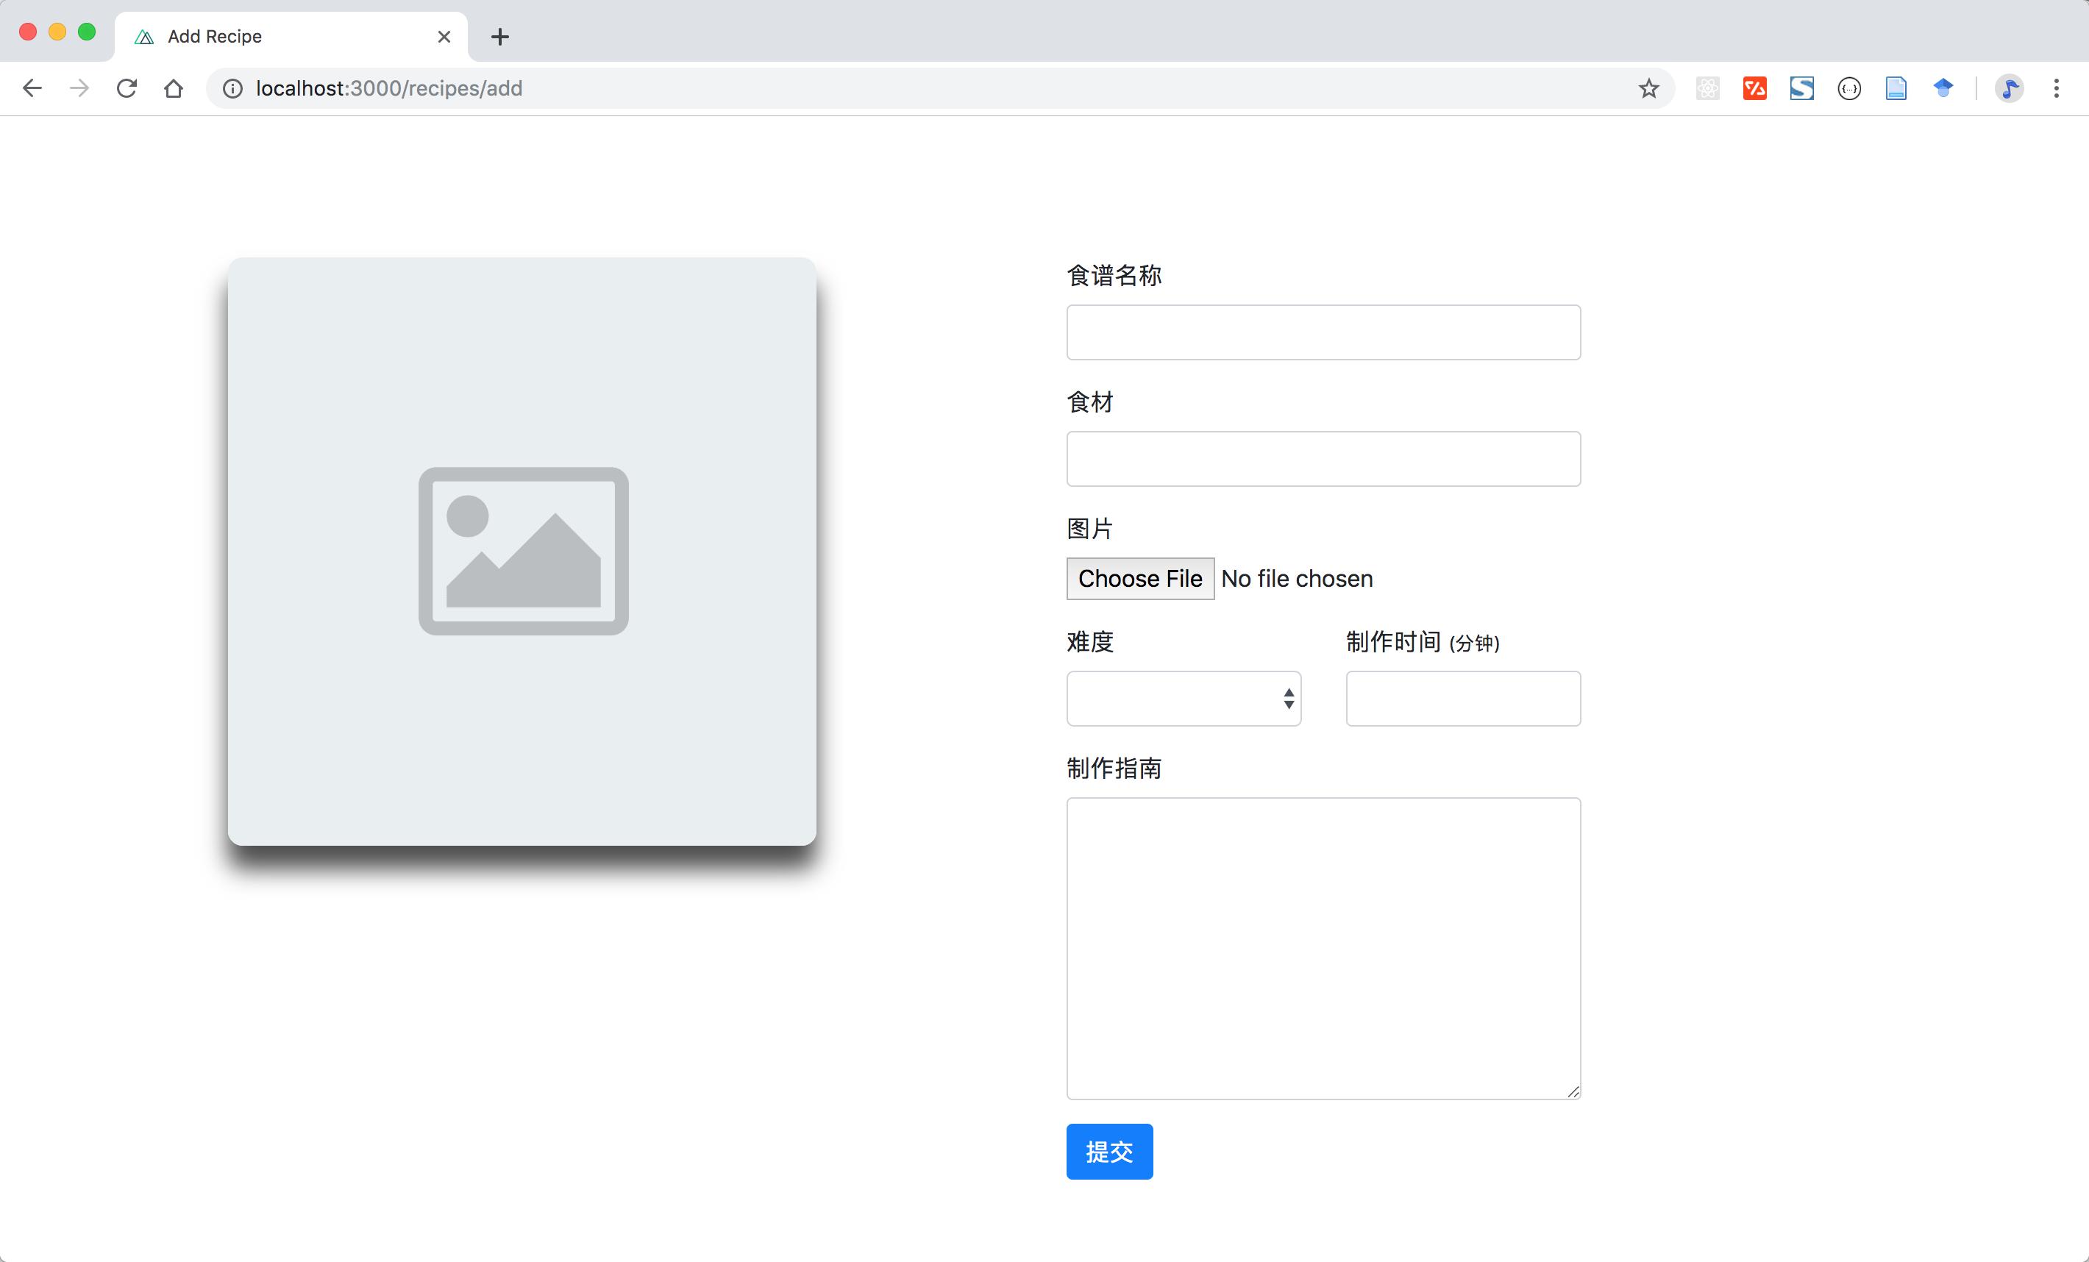The height and width of the screenshot is (1262, 2089).
Task: Go to browser home page icon
Action: [x=174, y=88]
